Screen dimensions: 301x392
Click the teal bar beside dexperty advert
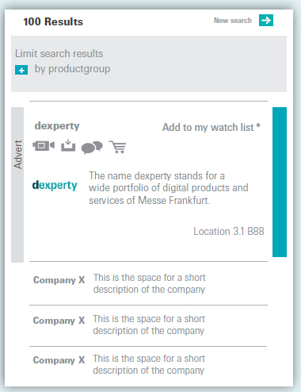coord(280,182)
